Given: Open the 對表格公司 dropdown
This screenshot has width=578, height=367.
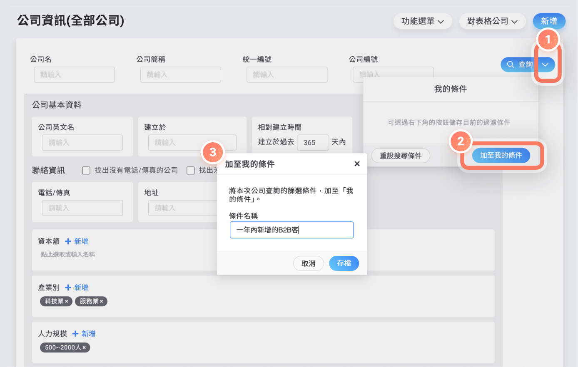Looking at the screenshot, I should click(x=492, y=21).
